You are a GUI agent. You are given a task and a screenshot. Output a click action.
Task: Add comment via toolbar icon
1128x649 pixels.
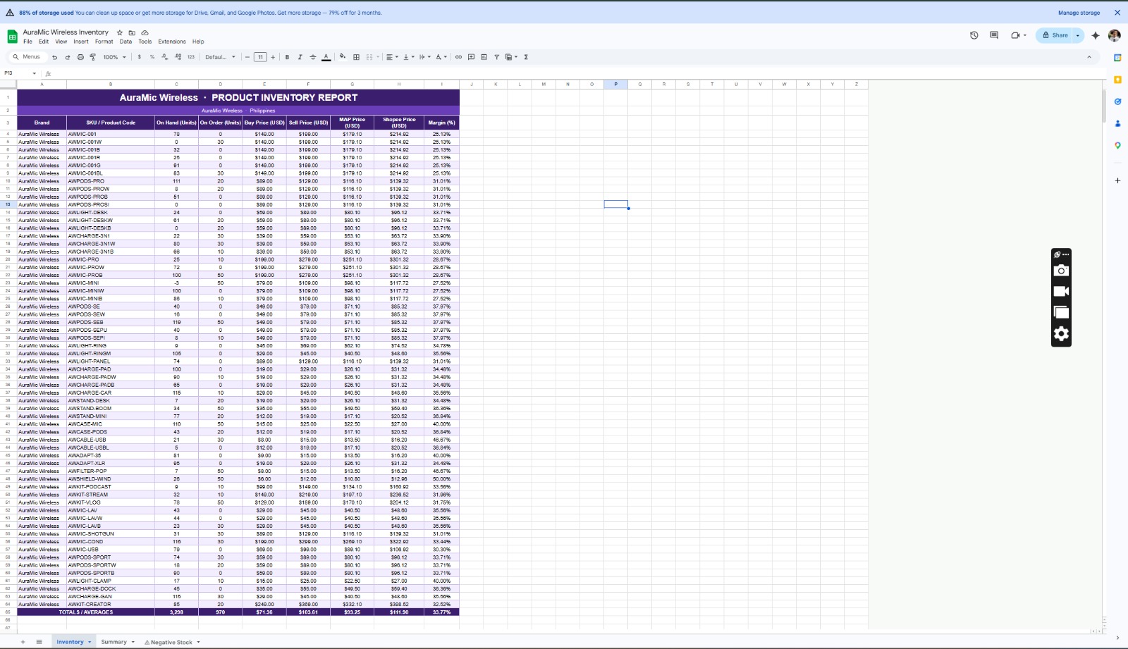(471, 57)
